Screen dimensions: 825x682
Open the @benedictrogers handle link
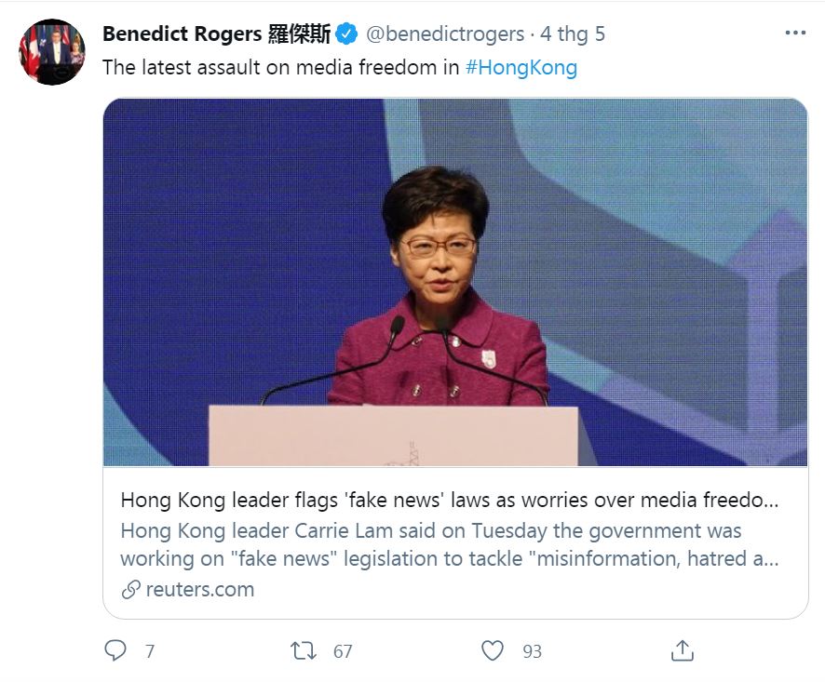(x=444, y=34)
